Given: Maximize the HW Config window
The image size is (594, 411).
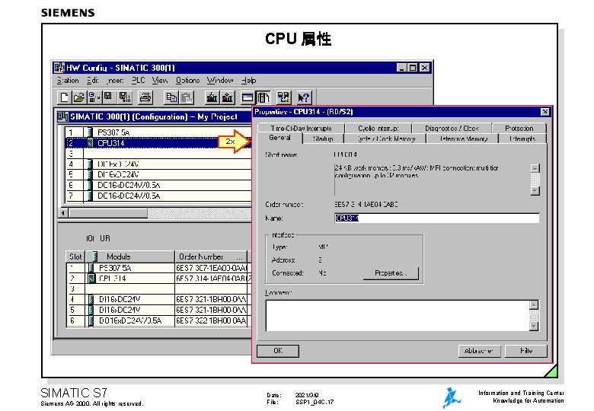Looking at the screenshot, I should coord(413,68).
